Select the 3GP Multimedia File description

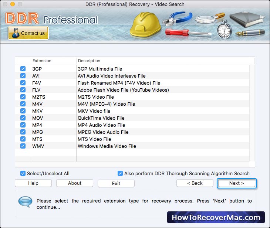[x=100, y=69]
